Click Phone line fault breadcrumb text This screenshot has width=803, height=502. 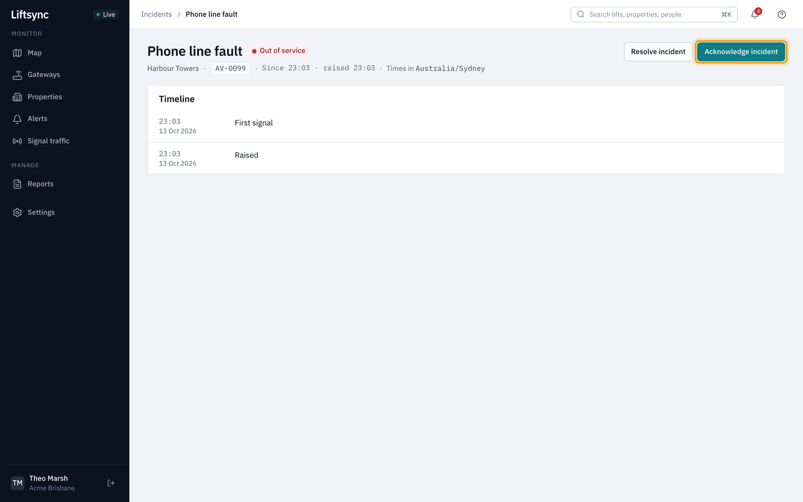[x=212, y=14]
